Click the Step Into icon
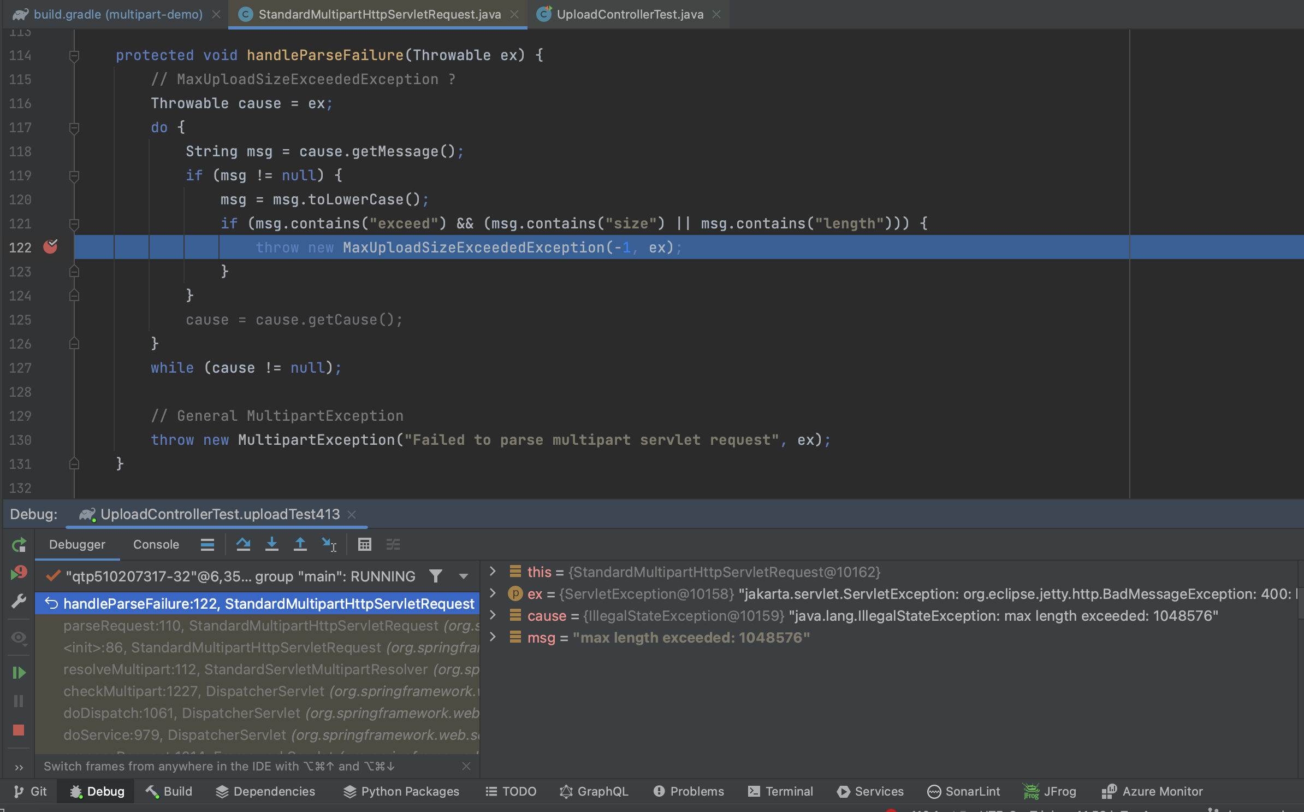The width and height of the screenshot is (1304, 812). tap(272, 544)
